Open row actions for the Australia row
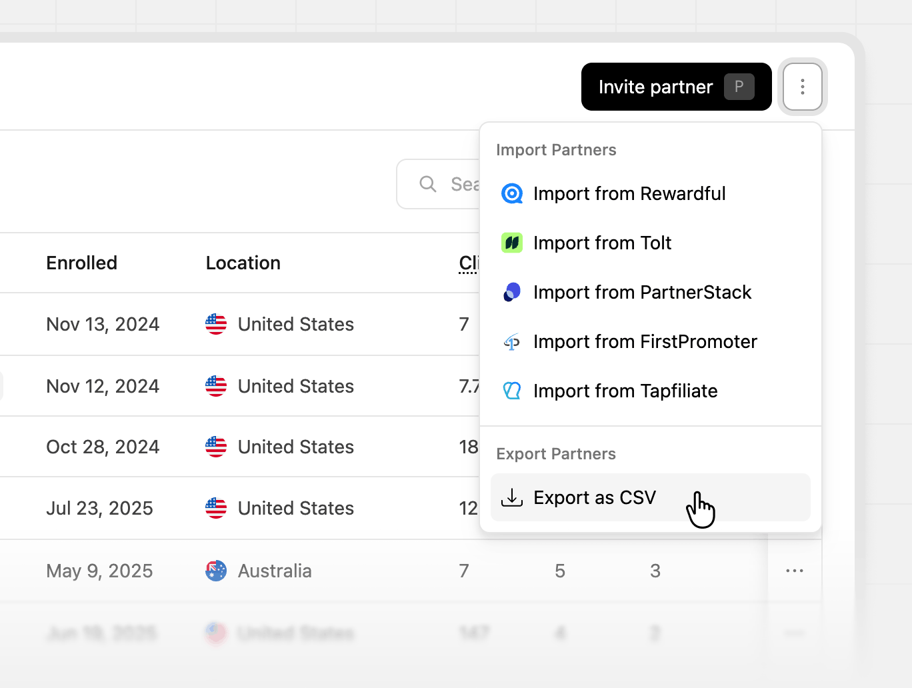This screenshot has height=688, width=912. (795, 571)
